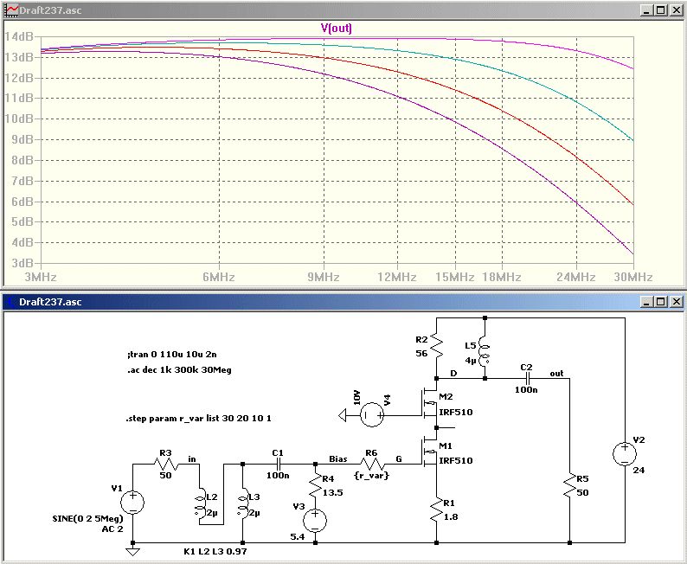
Task: Click the .ac dec 1k 300k 30Meg directive
Action: (x=179, y=370)
